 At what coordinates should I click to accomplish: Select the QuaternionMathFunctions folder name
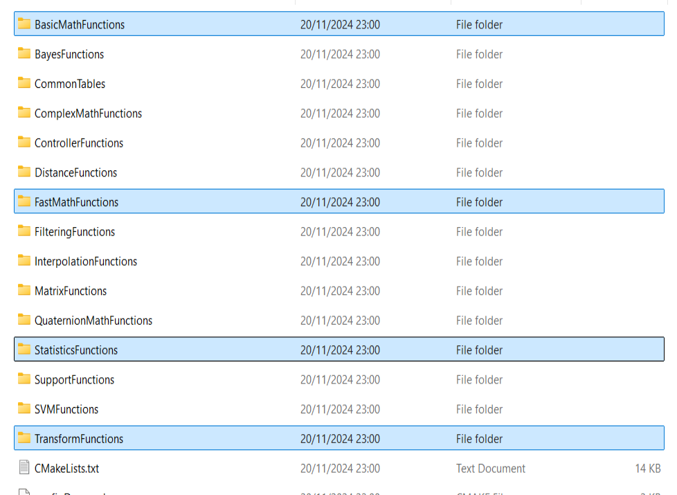pos(93,321)
